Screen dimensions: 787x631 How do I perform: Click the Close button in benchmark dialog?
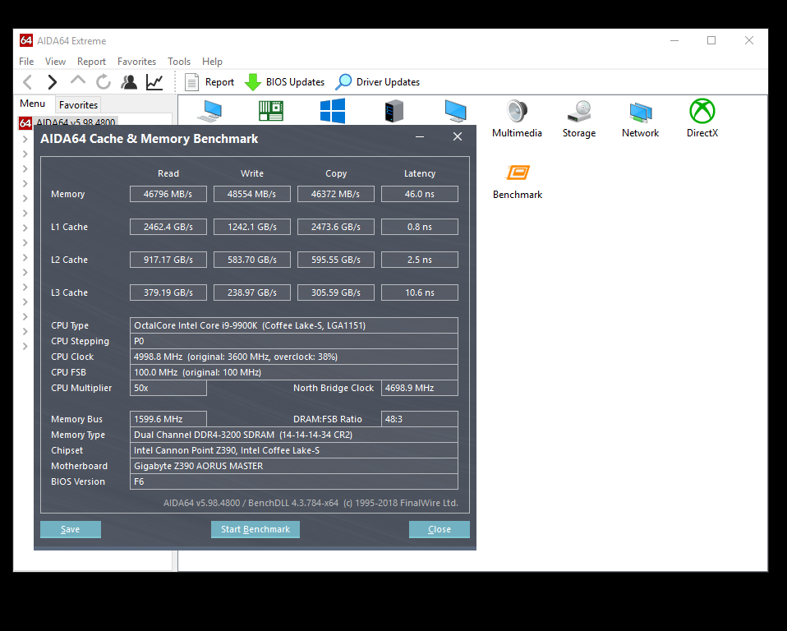click(440, 529)
